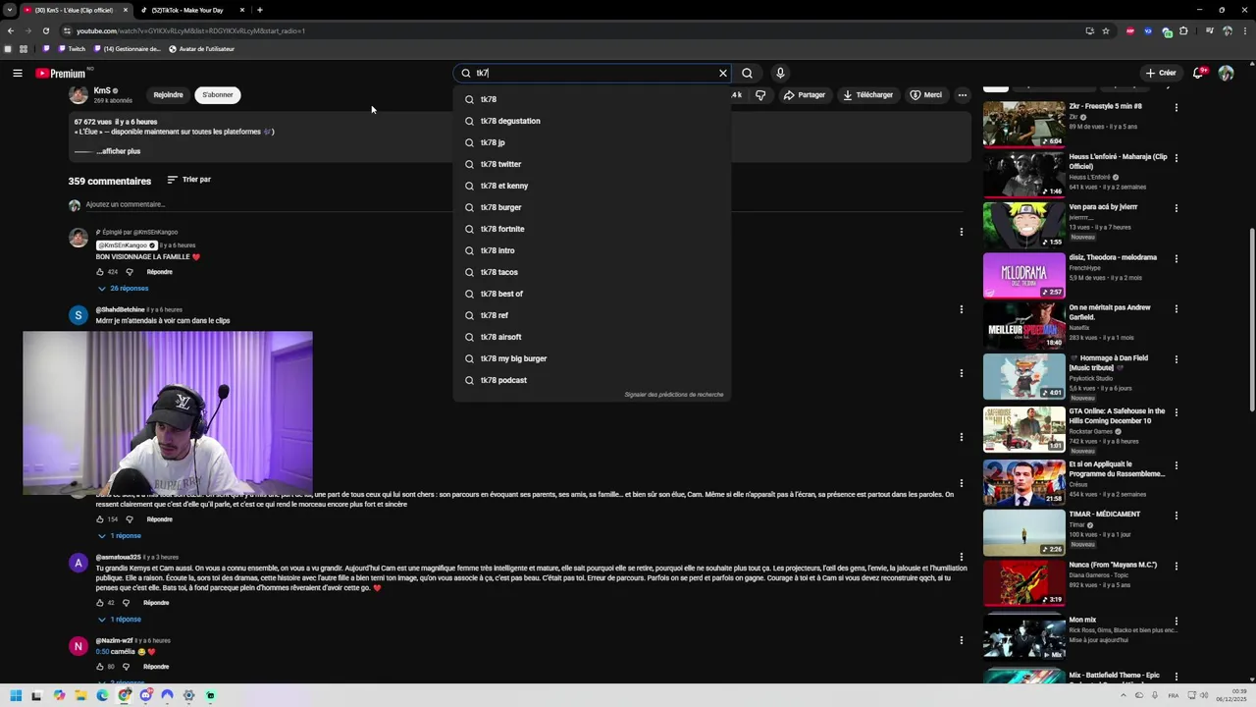
Task: Open the taskbar Settings gear
Action: (x=189, y=695)
